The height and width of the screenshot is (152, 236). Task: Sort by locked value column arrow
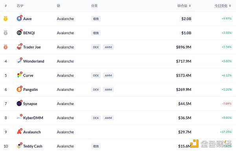click(x=190, y=6)
